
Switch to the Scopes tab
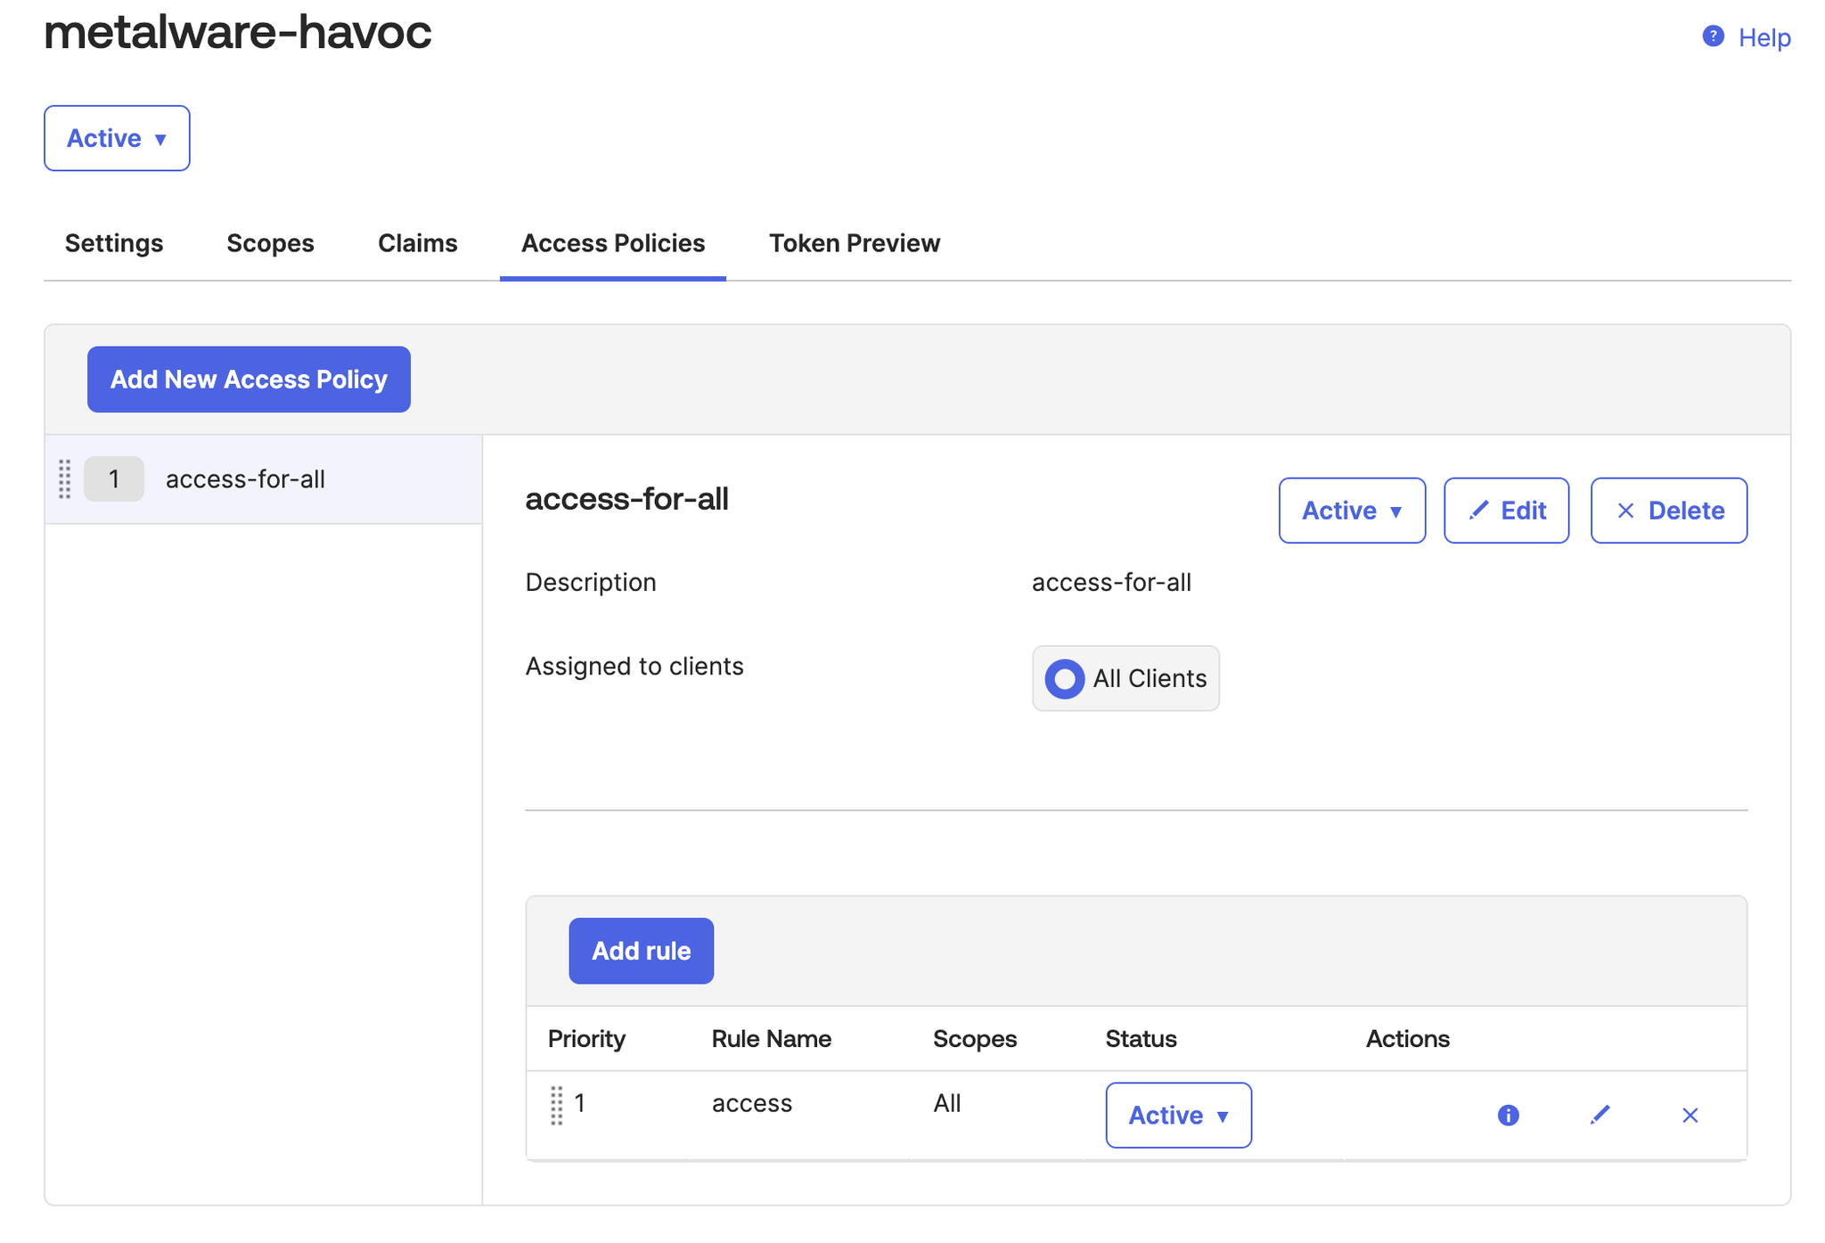(x=270, y=243)
